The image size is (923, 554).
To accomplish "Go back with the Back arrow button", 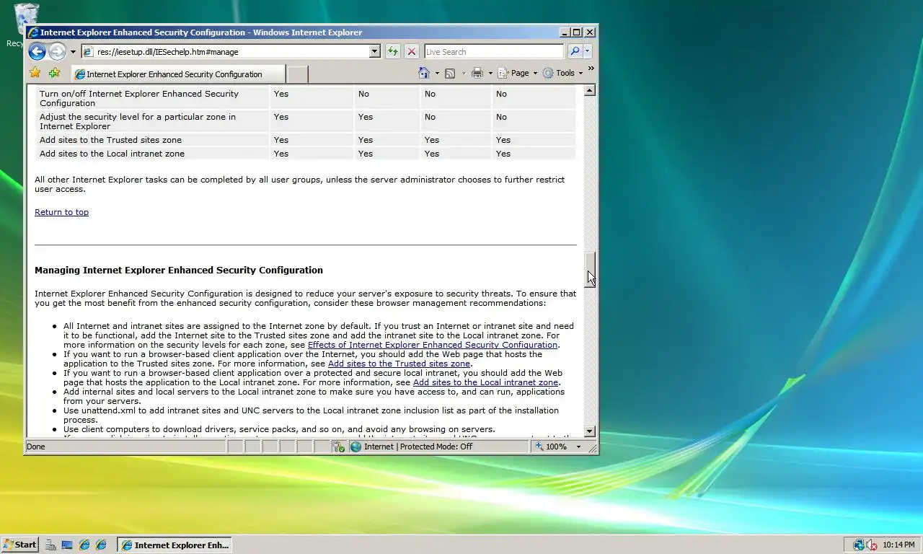I will coord(37,51).
